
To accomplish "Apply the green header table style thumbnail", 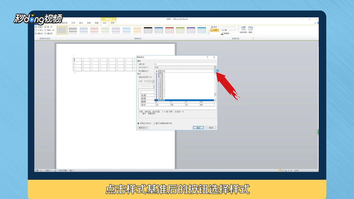I will pos(180,30).
